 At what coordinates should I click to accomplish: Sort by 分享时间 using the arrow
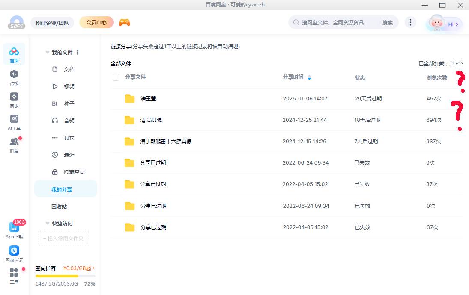point(309,77)
